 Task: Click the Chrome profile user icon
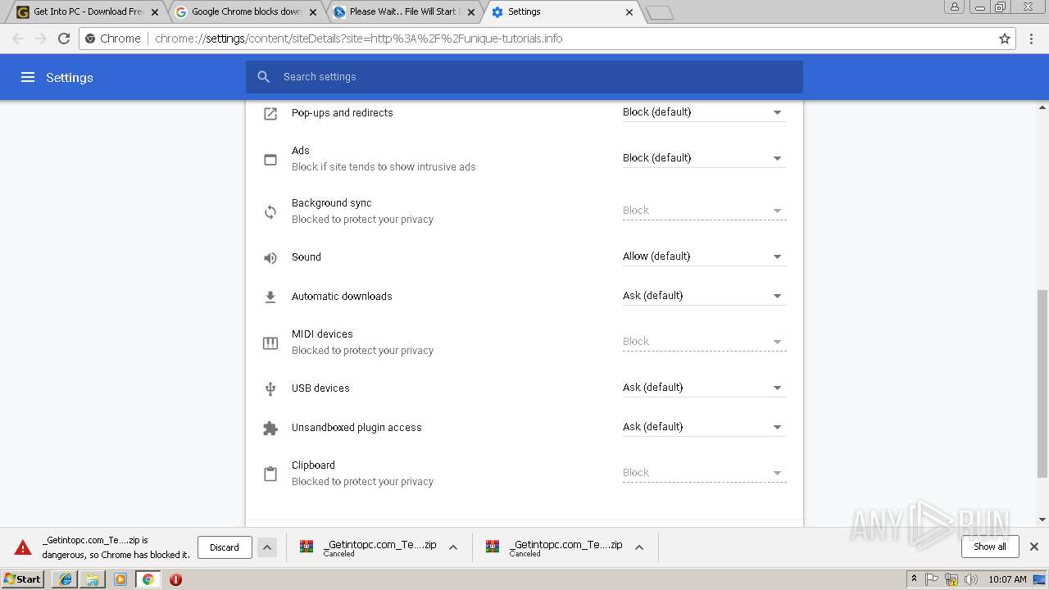pyautogui.click(x=954, y=7)
